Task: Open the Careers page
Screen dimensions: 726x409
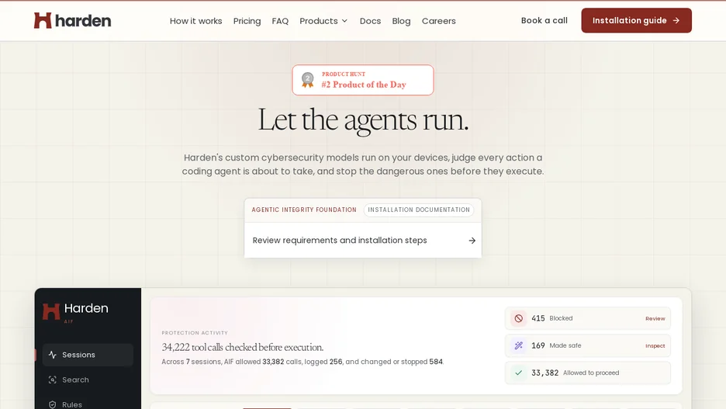Action: pyautogui.click(x=438, y=21)
